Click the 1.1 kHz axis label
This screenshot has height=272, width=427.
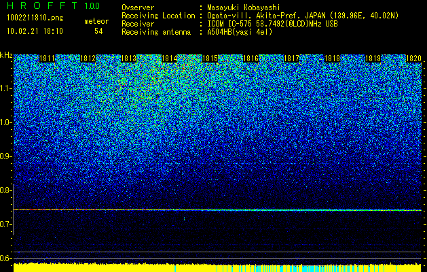click(5, 88)
